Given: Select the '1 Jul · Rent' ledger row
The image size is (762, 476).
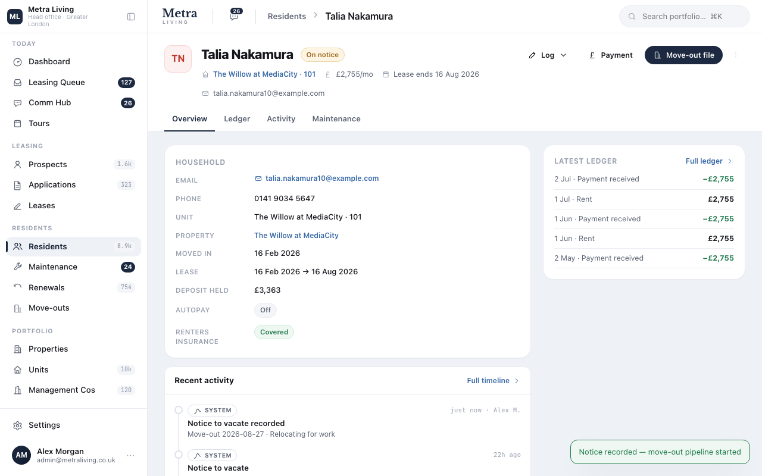Looking at the screenshot, I should pos(644,199).
